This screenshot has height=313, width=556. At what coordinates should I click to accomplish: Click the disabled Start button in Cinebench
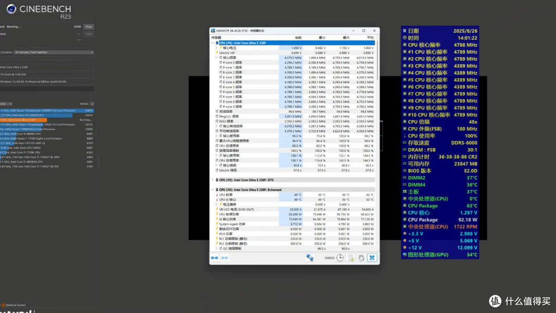89,33
